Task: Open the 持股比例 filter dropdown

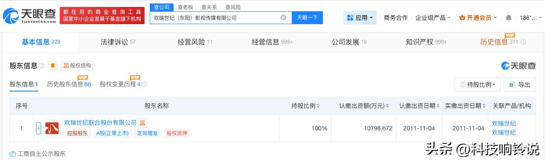Action: (477, 85)
